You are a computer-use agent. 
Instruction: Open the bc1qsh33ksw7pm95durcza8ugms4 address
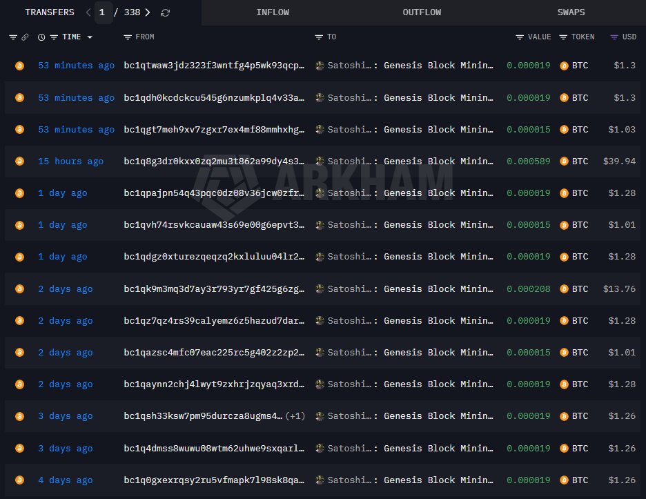point(203,416)
